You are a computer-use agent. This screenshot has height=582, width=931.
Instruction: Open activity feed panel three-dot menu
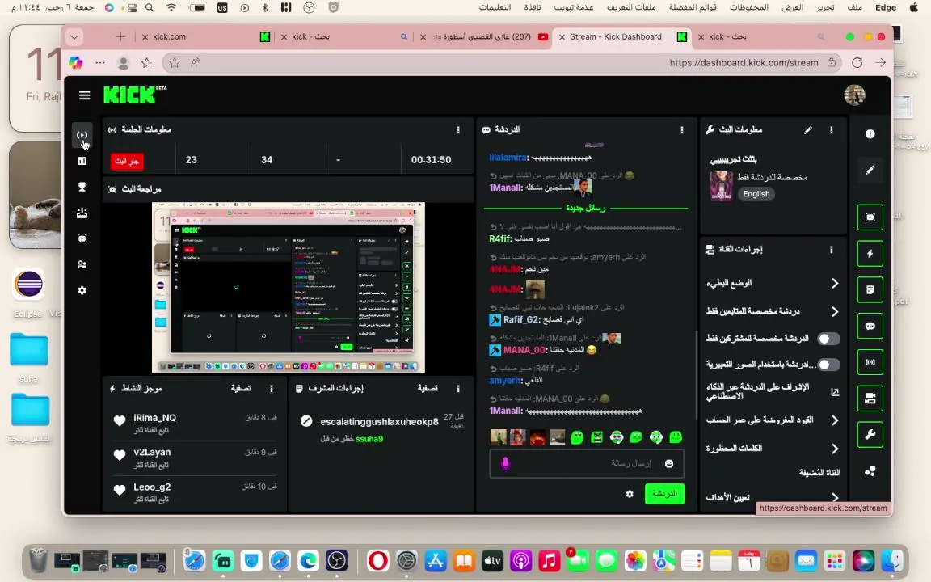pyautogui.click(x=272, y=388)
